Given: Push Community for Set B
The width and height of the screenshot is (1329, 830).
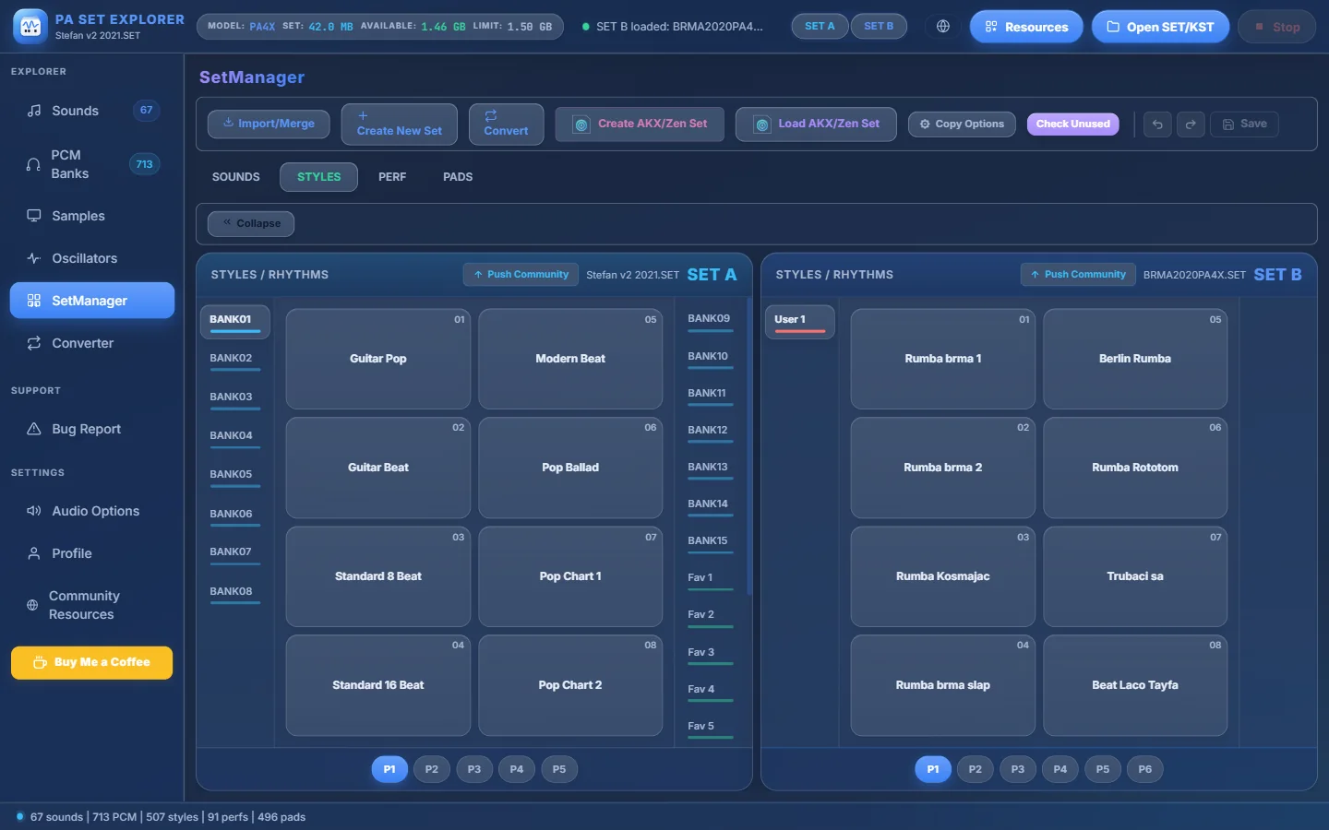Looking at the screenshot, I should pos(1078,275).
